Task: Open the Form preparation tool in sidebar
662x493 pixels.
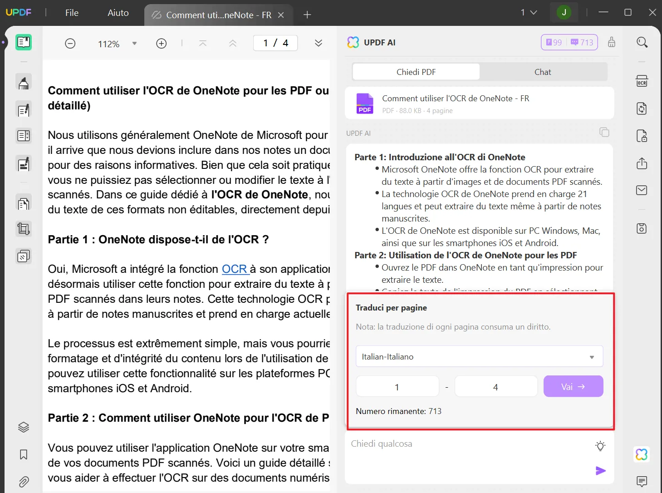Action: tap(24, 135)
